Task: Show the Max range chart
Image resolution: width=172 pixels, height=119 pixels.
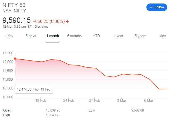Action: [x=163, y=36]
